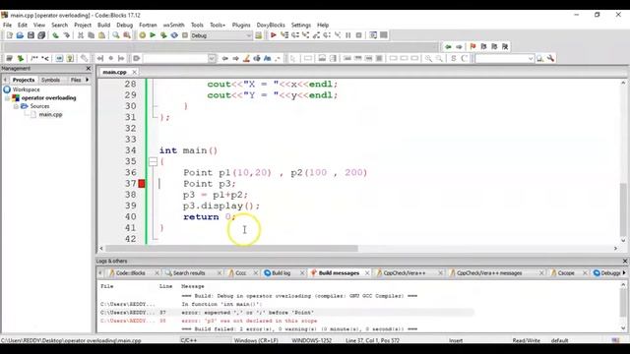Click the Paste toolbar icon

pos(102,35)
